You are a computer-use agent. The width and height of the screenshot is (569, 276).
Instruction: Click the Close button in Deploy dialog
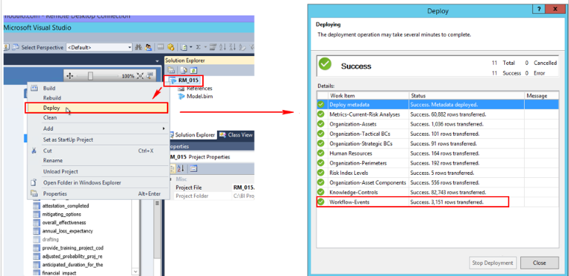pyautogui.click(x=539, y=263)
